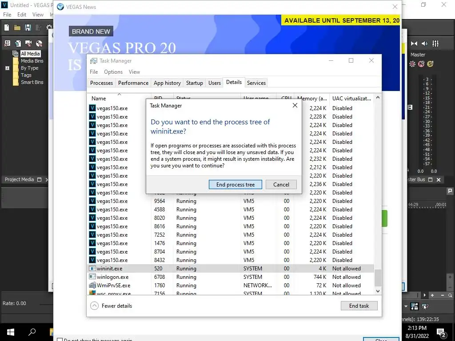
Task: Click the Memory column header
Action: (x=312, y=98)
